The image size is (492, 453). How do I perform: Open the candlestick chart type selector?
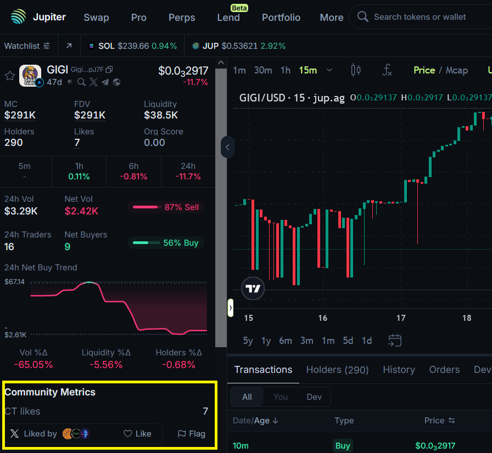(356, 70)
